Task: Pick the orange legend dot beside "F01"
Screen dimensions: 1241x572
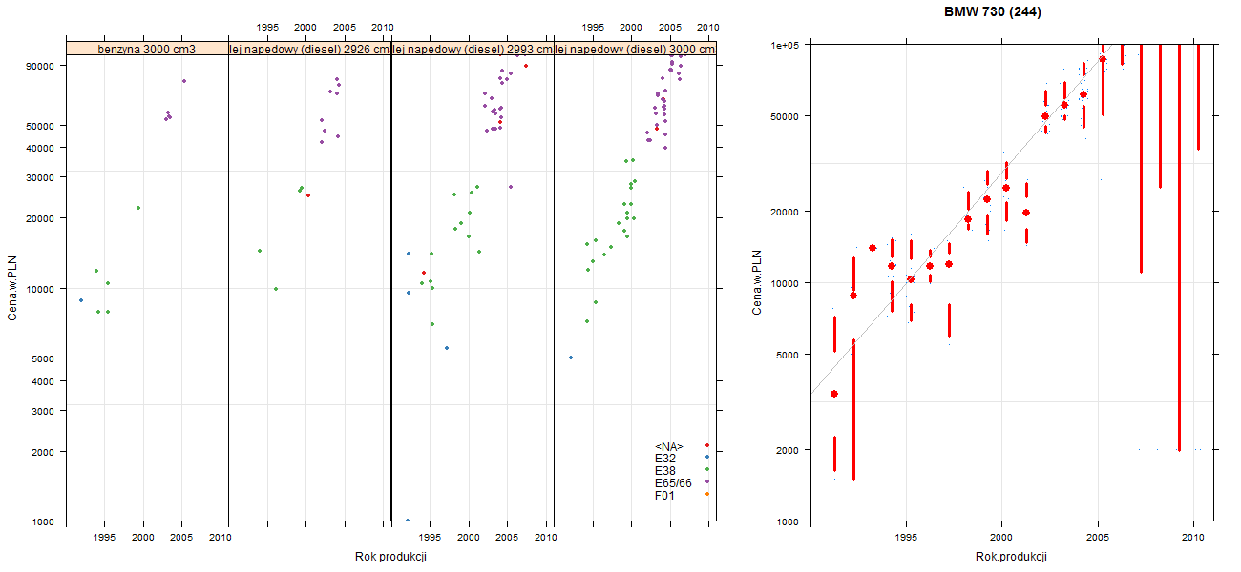Action: click(707, 494)
